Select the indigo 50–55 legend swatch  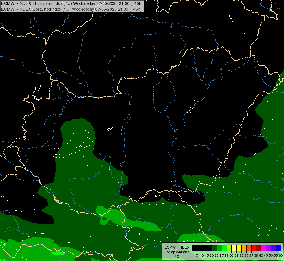point(274,248)
